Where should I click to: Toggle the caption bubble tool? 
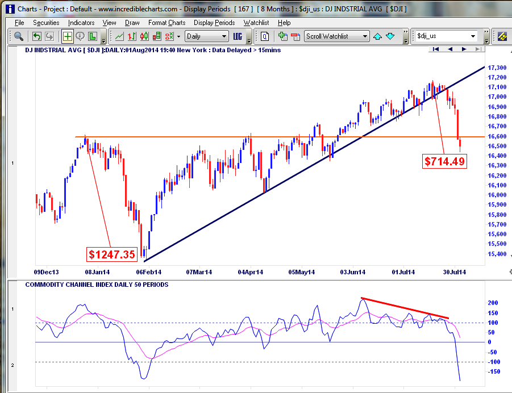pos(80,36)
